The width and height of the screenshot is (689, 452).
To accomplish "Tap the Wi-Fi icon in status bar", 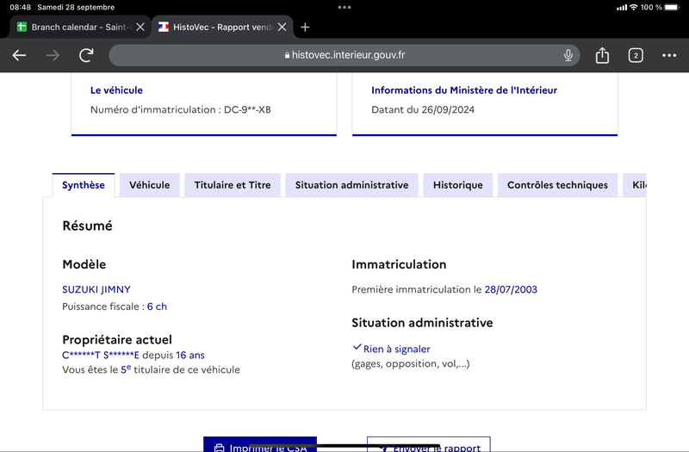I will pyautogui.click(x=633, y=8).
